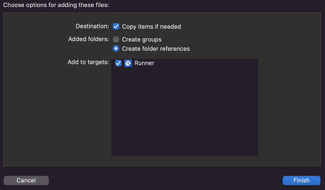
Task: Click the Copy items if needed label
Action: click(151, 27)
